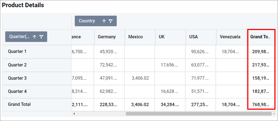
Task: Select the Quarter 1 row header
Action: point(17,52)
